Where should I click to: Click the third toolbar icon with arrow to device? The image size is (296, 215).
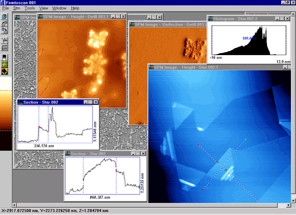[x=4, y=31]
